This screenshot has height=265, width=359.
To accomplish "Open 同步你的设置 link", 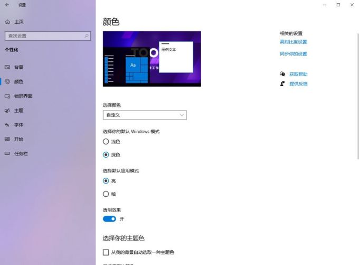I will coord(294,54).
